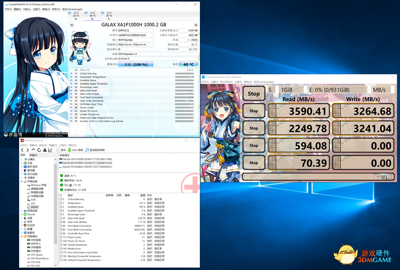The height and width of the screenshot is (270, 400).
Task: Click the chibi Shizuku image in CrystalDiskInfo
Action: click(x=80, y=48)
